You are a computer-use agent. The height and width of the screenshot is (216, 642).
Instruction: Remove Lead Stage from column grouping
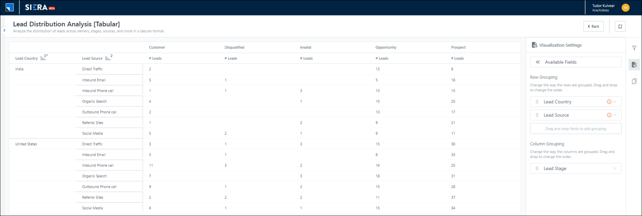[614, 168]
